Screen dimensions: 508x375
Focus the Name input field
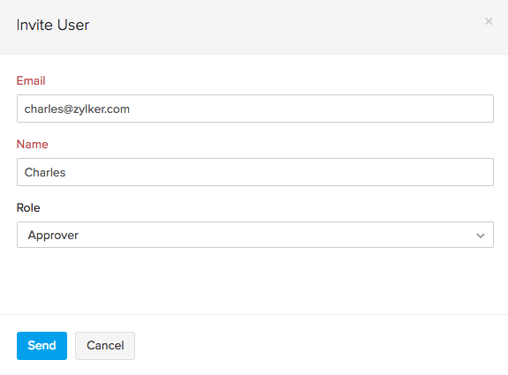[255, 172]
